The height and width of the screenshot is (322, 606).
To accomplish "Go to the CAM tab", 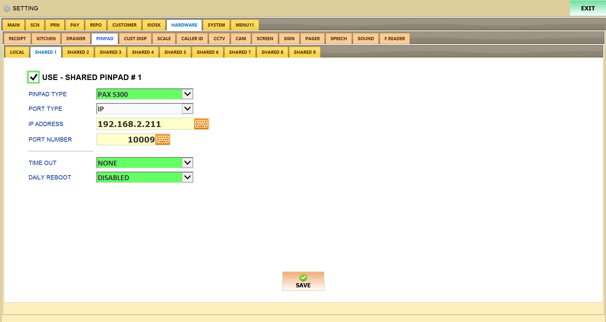I will click(x=241, y=39).
